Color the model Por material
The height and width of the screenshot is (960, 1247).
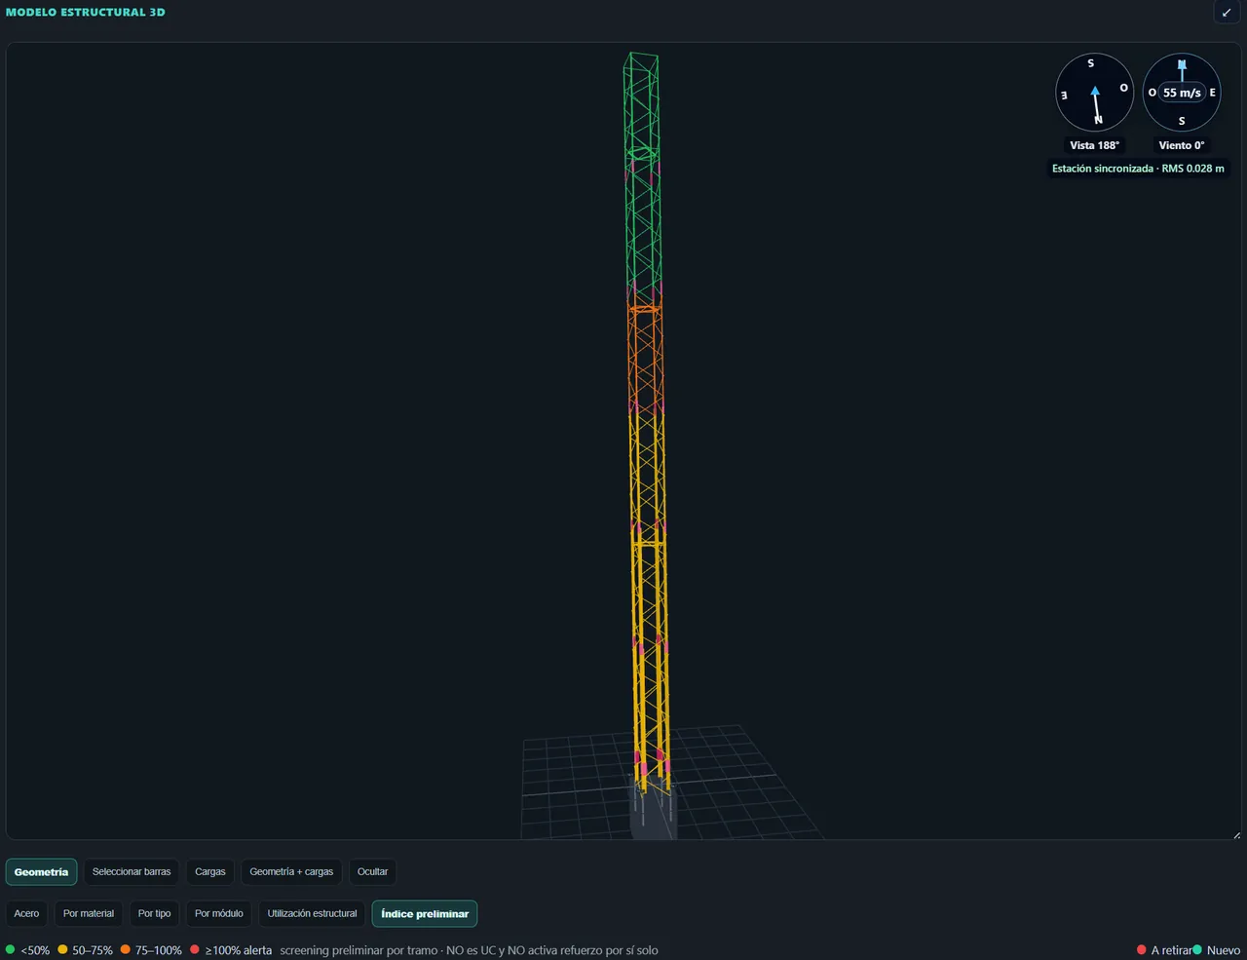pyautogui.click(x=89, y=914)
